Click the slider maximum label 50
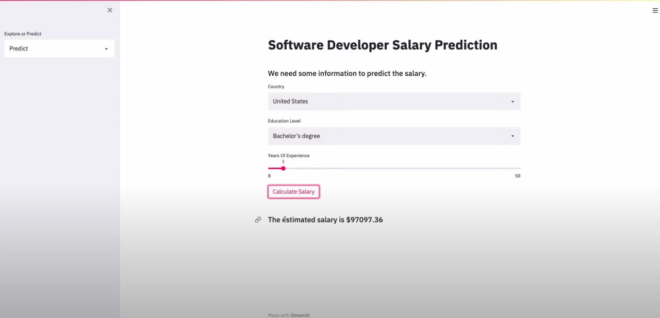 point(518,176)
